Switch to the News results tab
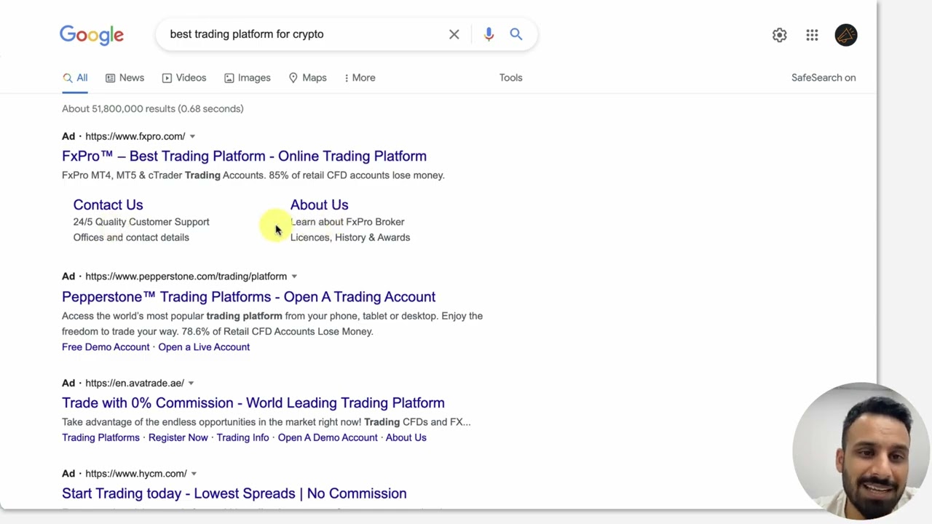This screenshot has width=932, height=524. [x=125, y=78]
